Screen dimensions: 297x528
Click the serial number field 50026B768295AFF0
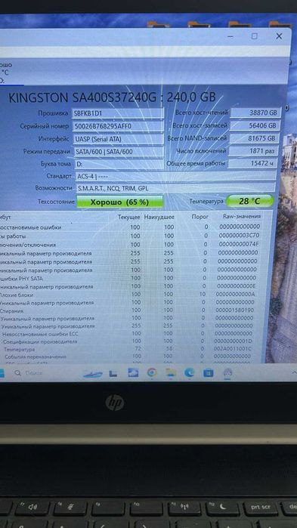(x=118, y=126)
